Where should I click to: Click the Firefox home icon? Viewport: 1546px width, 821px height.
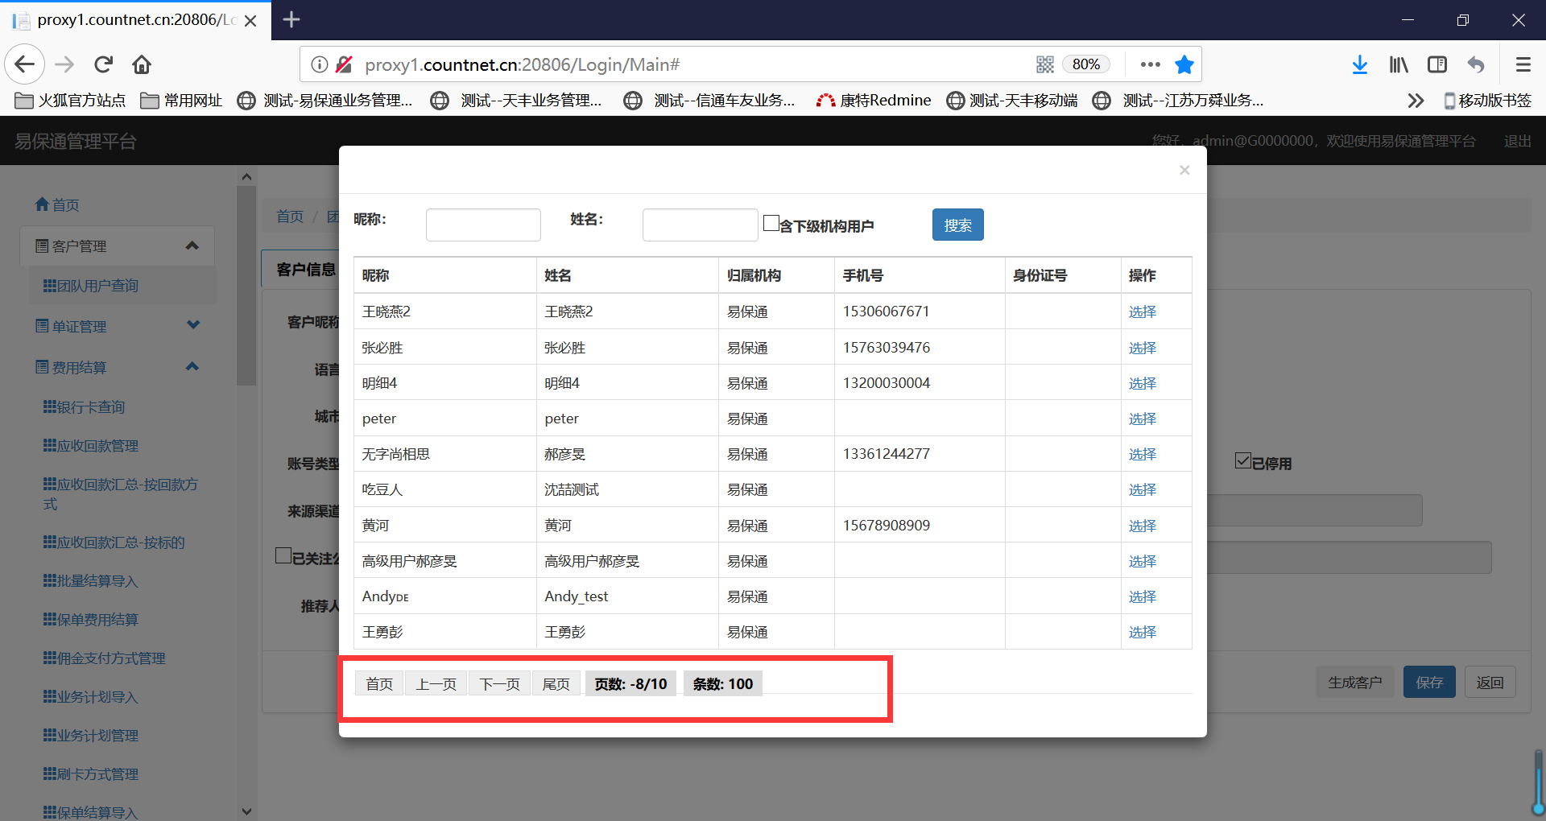pyautogui.click(x=142, y=64)
